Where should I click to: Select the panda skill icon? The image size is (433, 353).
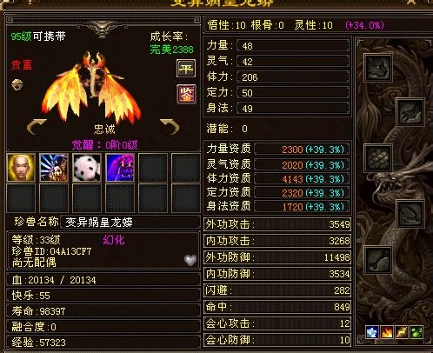point(87,168)
